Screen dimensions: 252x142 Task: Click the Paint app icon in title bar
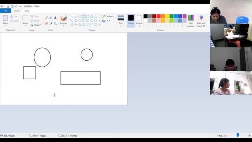tap(2, 6)
